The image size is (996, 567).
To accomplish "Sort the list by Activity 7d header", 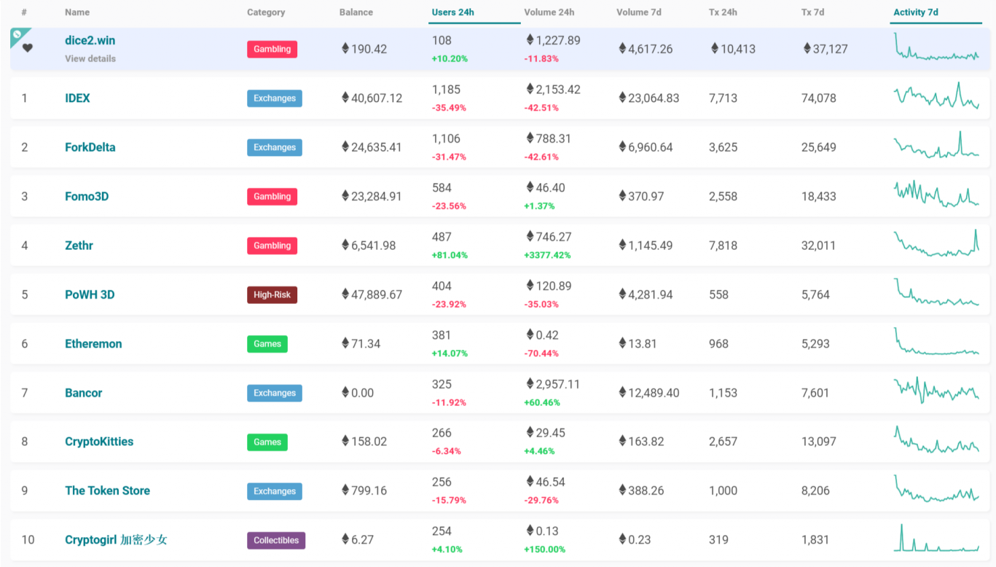I will [916, 12].
